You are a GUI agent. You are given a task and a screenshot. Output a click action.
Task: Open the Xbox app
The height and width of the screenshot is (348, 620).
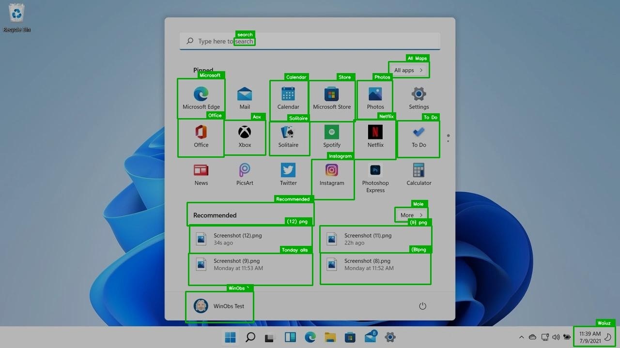(245, 137)
